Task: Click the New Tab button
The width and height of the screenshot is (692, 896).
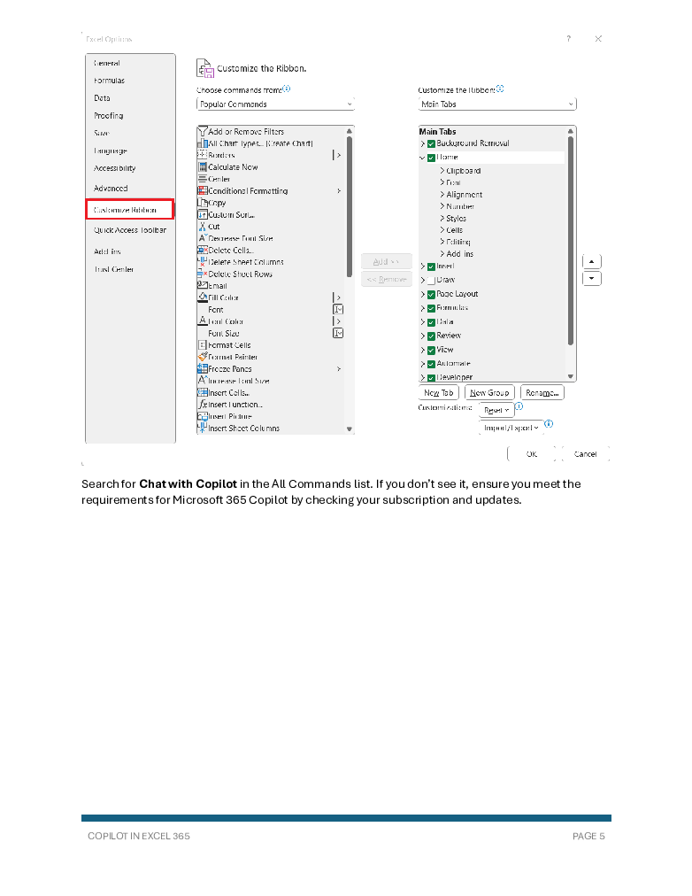Action: pos(439,392)
